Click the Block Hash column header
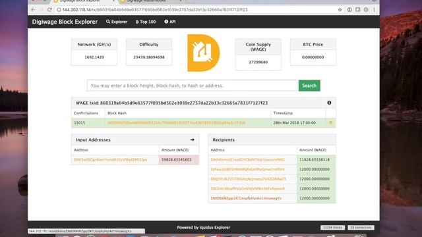 [117, 113]
